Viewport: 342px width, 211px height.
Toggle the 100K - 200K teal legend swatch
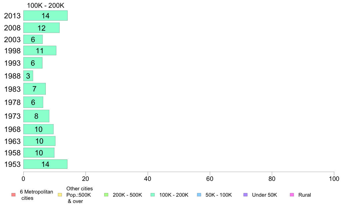[153, 195]
